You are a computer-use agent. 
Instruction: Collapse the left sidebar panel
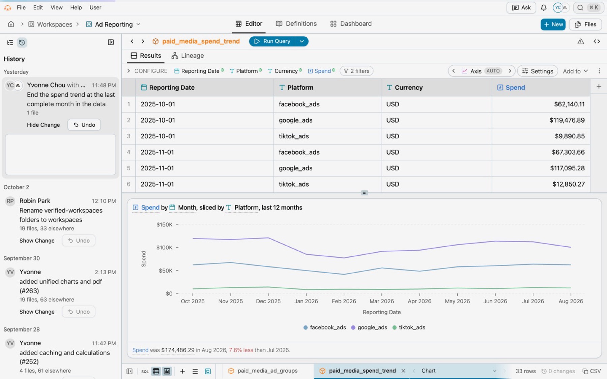point(111,42)
